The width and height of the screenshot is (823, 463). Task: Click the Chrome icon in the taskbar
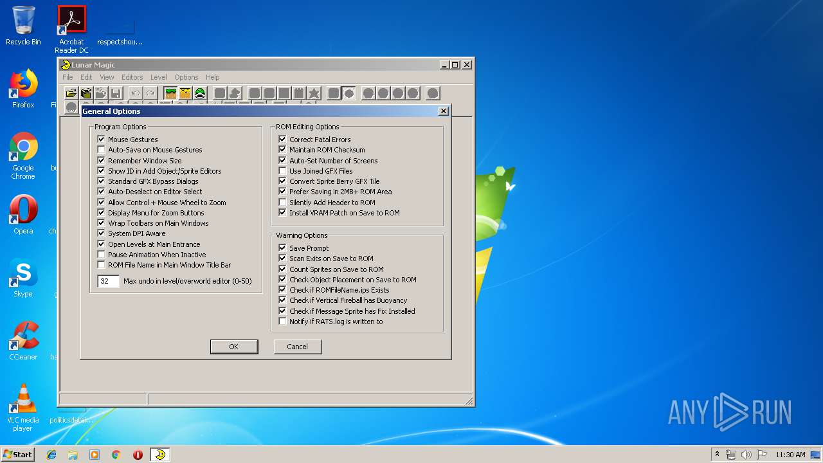pyautogui.click(x=116, y=455)
